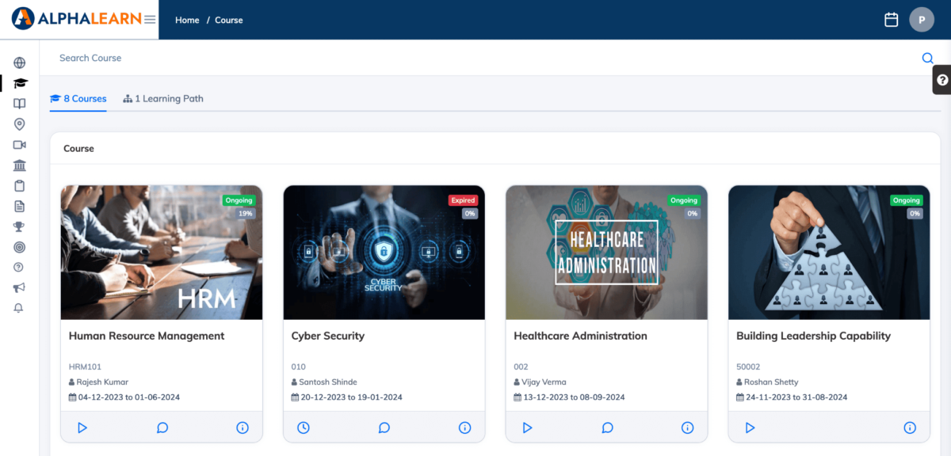951x456 pixels.
Task: Open the location pin sidebar icon
Action: point(20,124)
